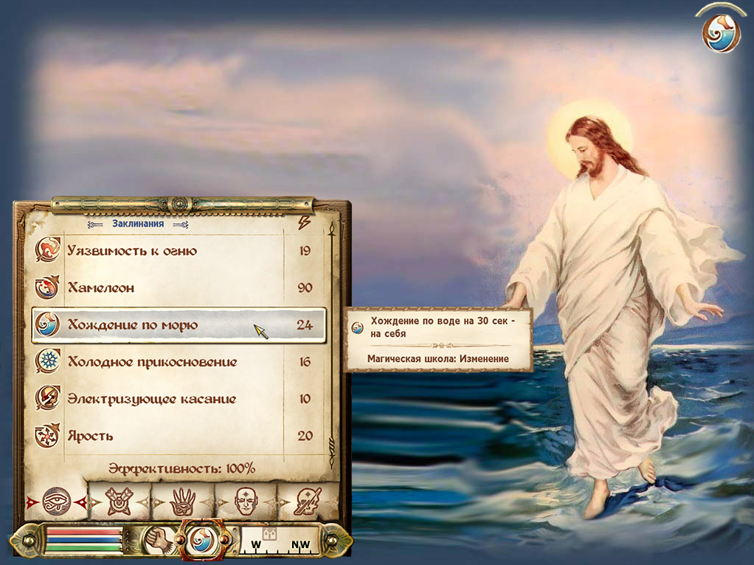
Task: Open the target spells arrows tab
Action: click(120, 502)
